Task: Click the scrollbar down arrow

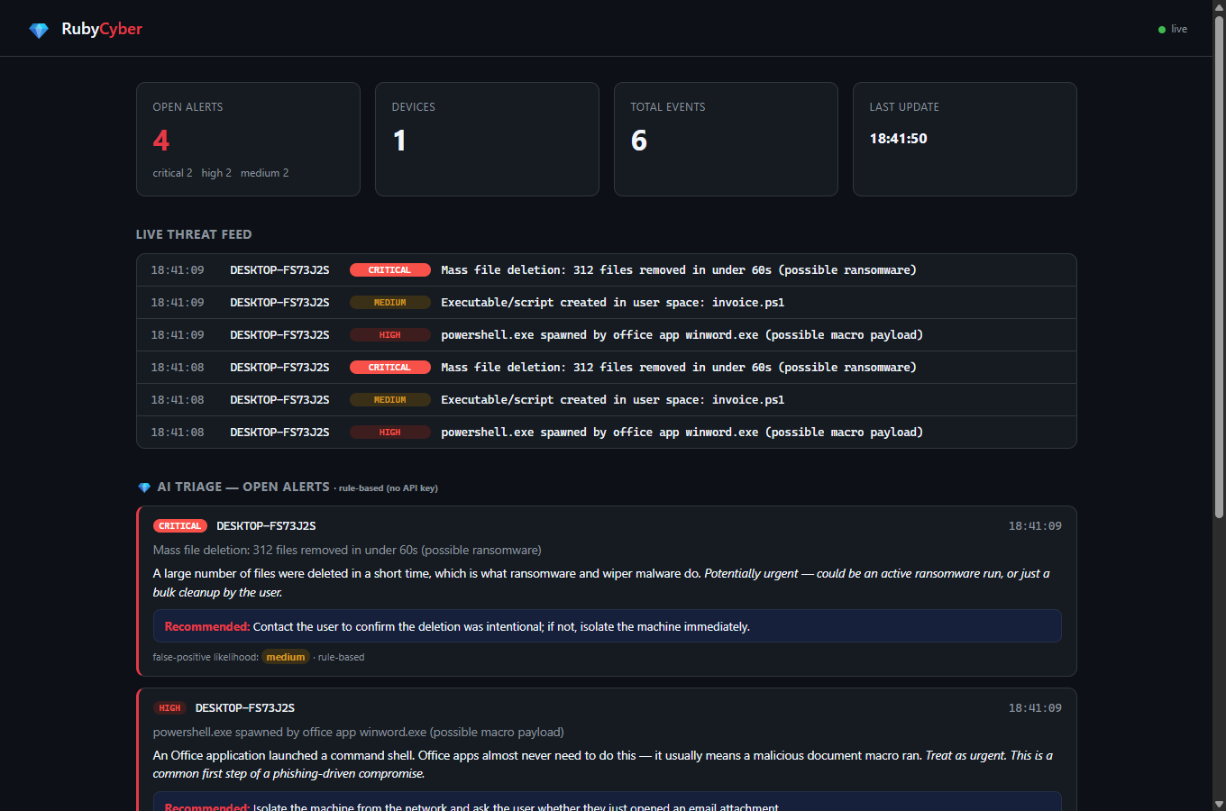Action: click(x=1219, y=804)
